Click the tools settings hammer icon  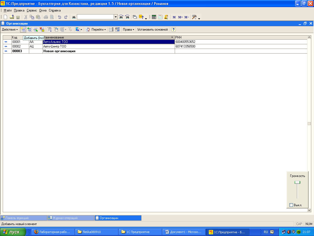(194, 17)
